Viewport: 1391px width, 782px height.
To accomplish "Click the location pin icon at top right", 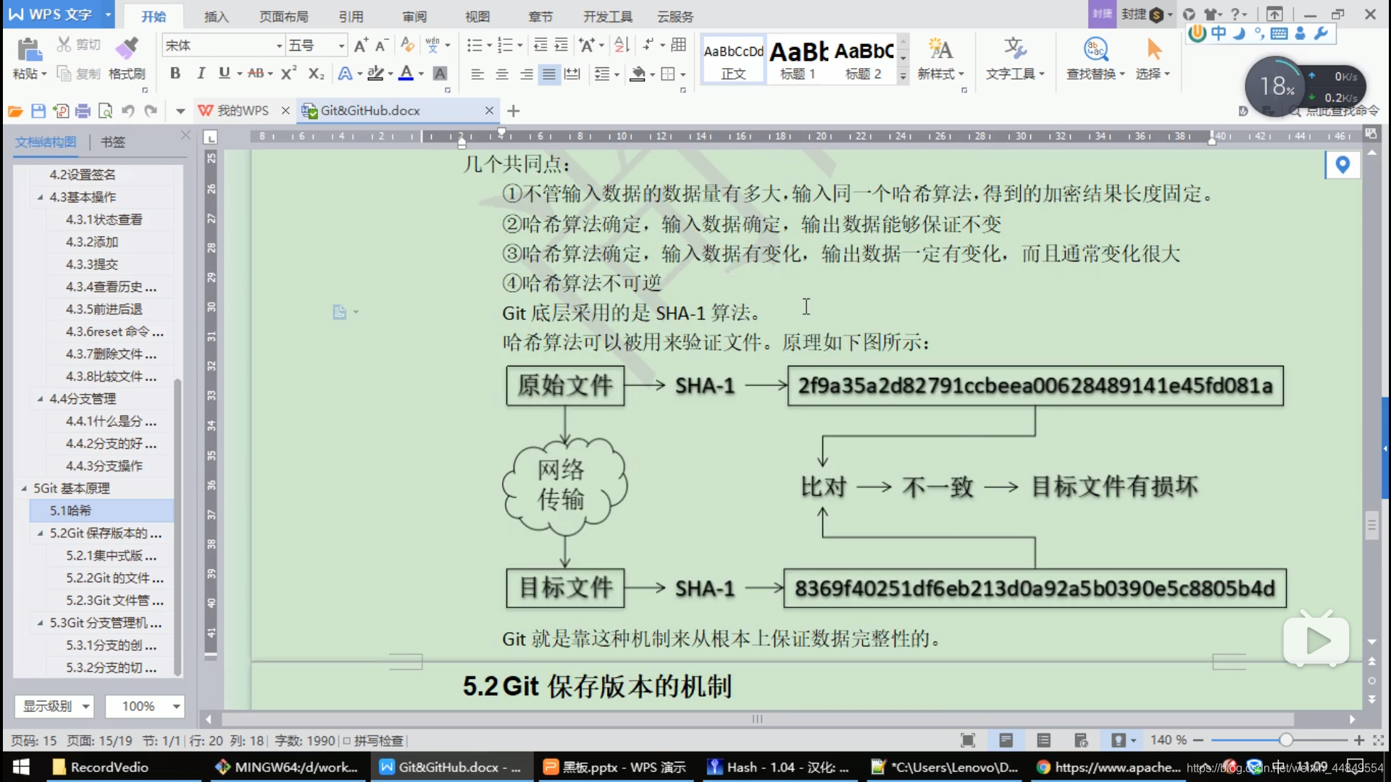I will [x=1342, y=165].
